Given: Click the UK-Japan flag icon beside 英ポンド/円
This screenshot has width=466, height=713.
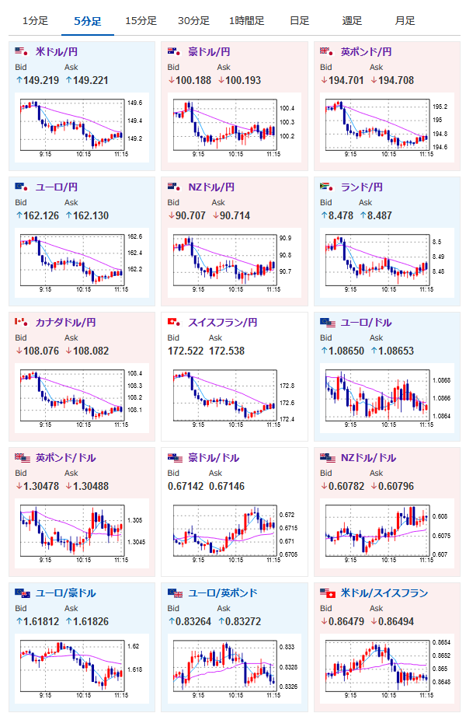Looking at the screenshot, I should (x=326, y=52).
